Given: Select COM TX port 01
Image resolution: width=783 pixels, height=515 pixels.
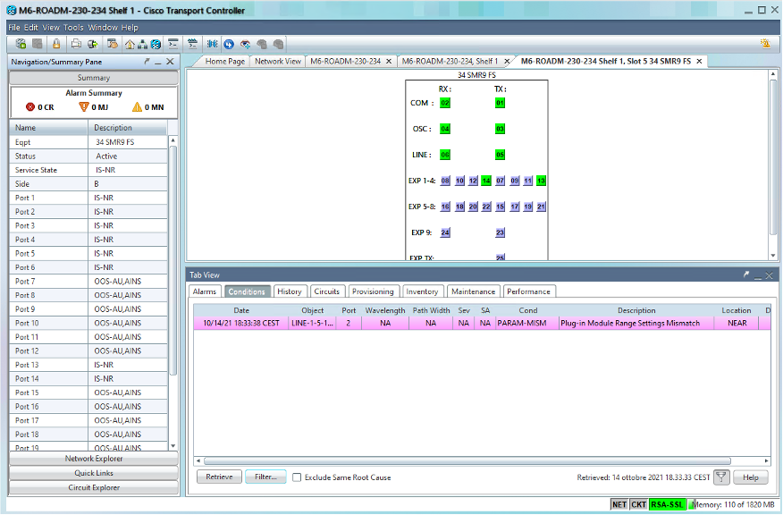Looking at the screenshot, I should click(x=500, y=103).
